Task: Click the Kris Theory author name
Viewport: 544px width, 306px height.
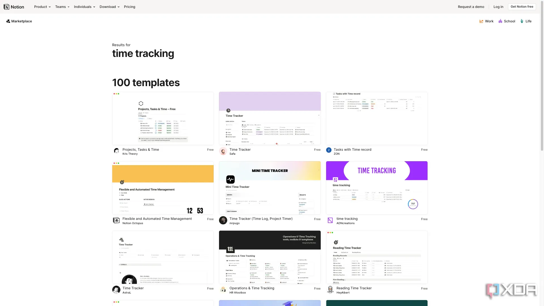Action: click(130, 154)
